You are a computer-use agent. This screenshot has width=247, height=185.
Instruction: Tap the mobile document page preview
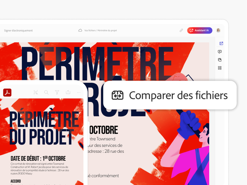click(41, 142)
